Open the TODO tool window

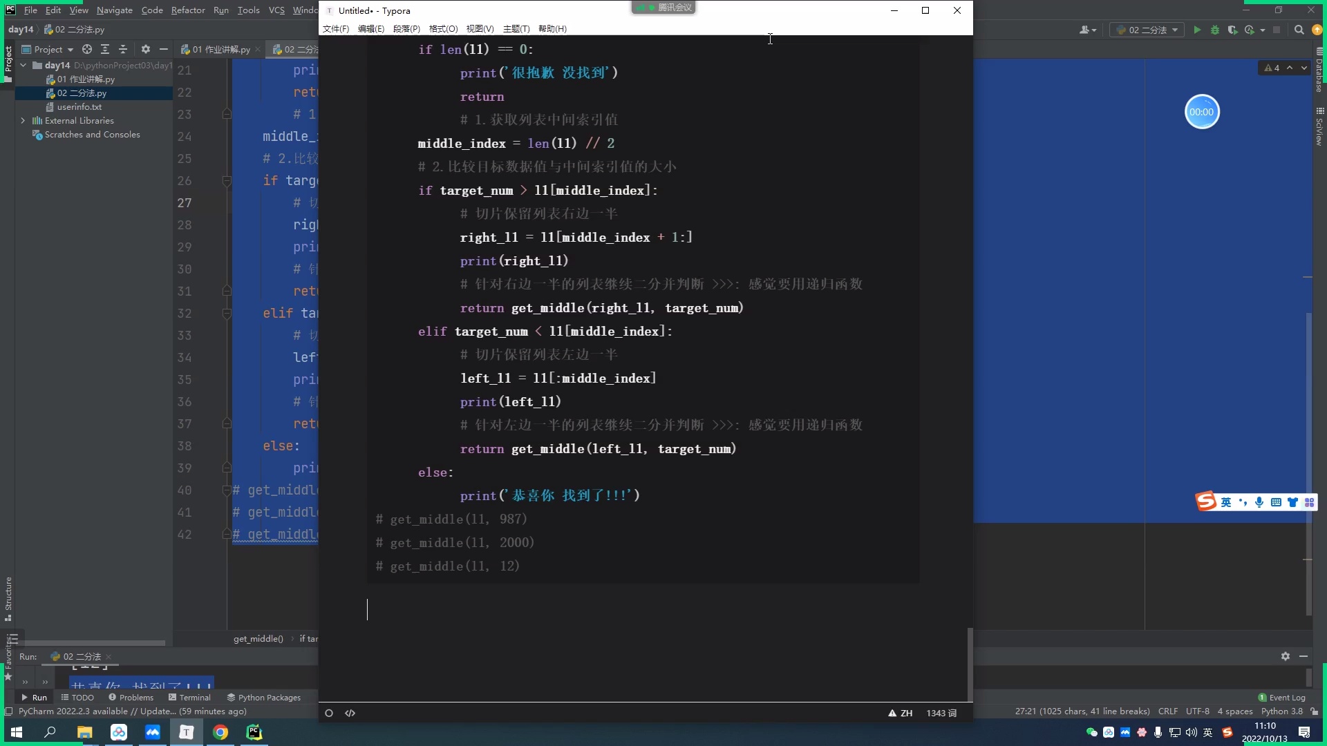point(77,698)
